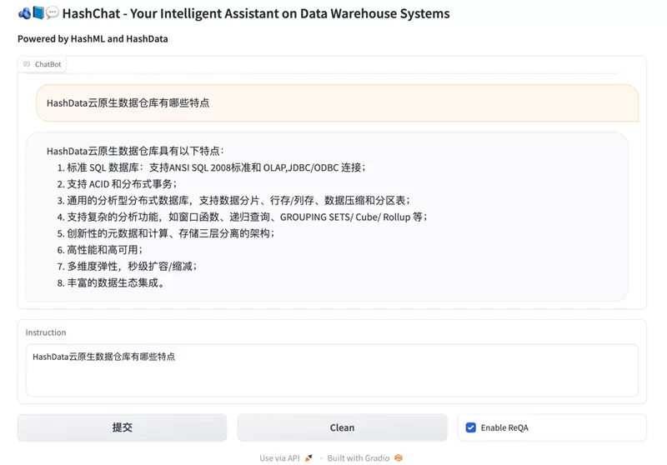Click the blue book emoji in title

(x=38, y=13)
